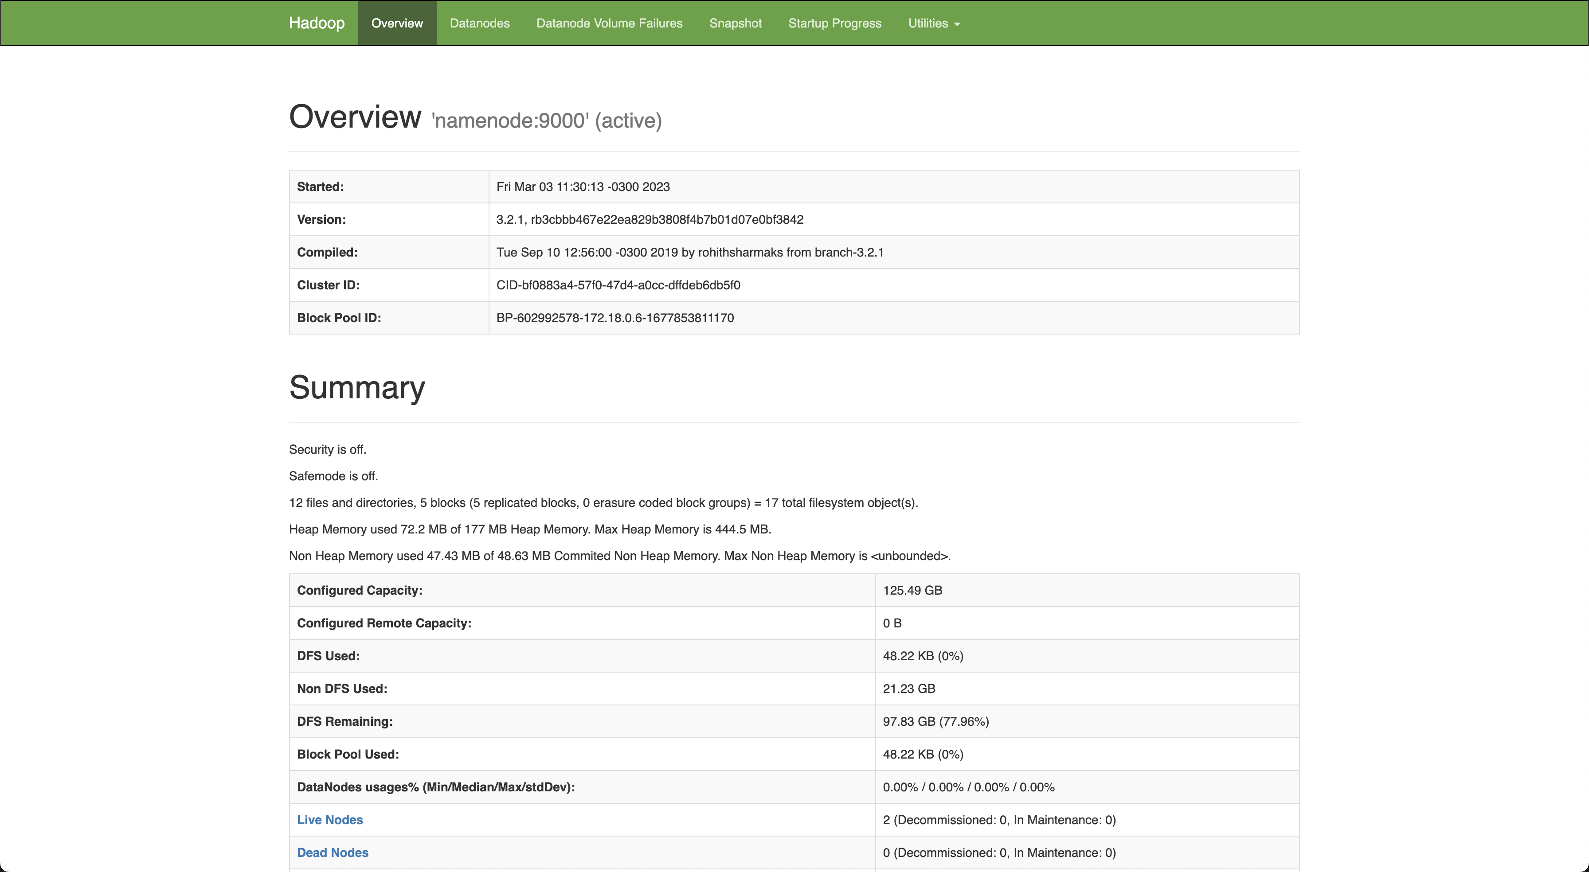The width and height of the screenshot is (1589, 872).
Task: Click the Configured Capacity value 125.49 GB
Action: tap(912, 590)
